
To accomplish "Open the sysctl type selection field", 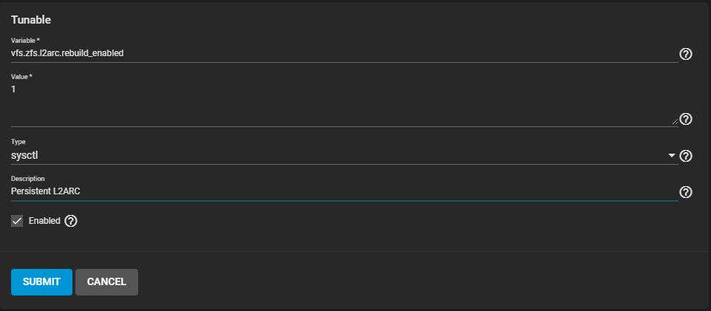I will coord(340,155).
